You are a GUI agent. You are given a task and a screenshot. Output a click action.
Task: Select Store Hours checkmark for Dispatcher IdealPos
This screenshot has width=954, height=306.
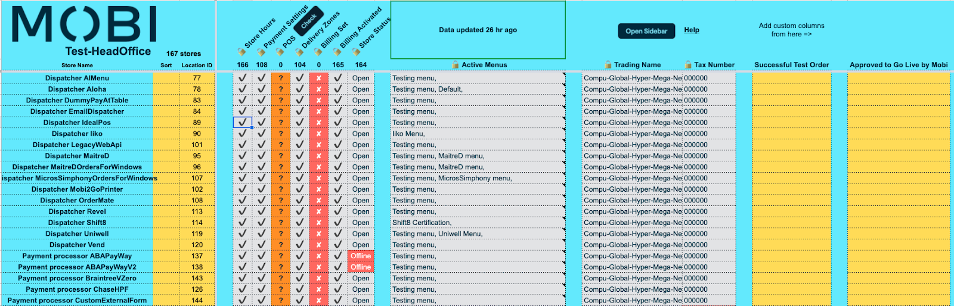[242, 123]
